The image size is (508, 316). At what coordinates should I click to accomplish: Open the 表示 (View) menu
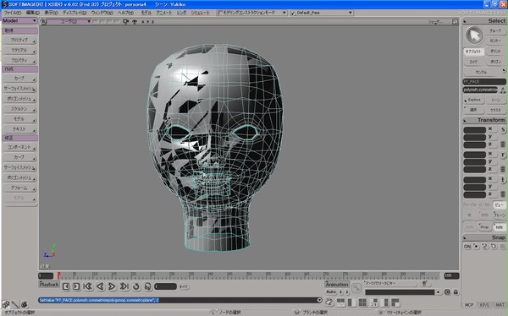click(x=51, y=13)
